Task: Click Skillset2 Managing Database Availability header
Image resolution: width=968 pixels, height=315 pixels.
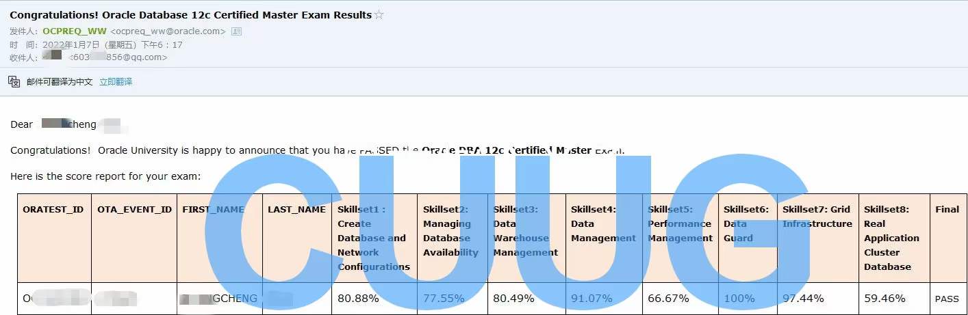Action: [453, 238]
